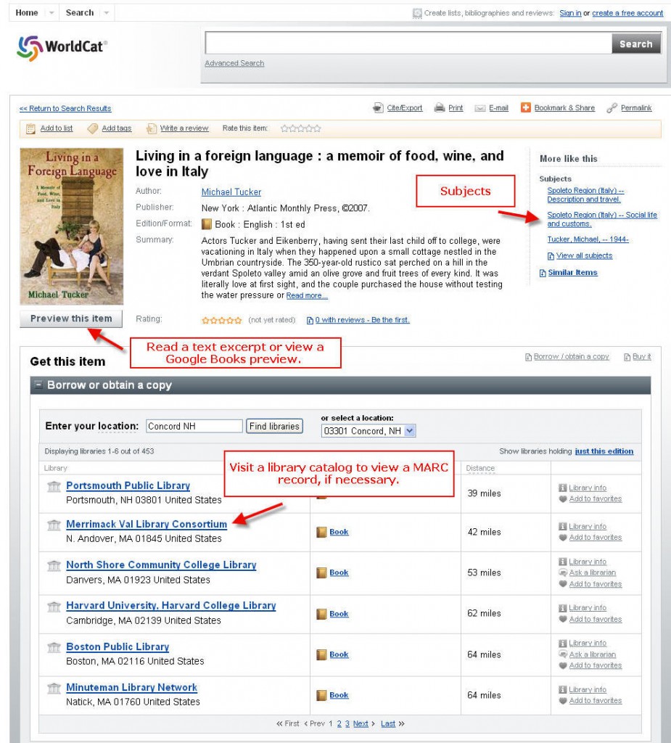The width and height of the screenshot is (671, 743).
Task: Click Sign in link
Action: pyautogui.click(x=570, y=13)
